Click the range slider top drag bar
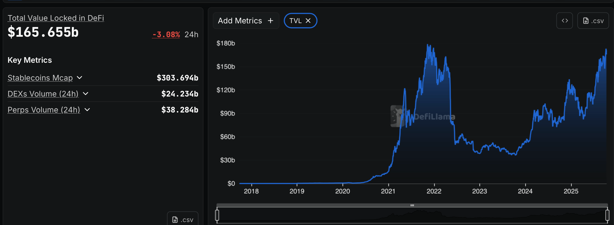This screenshot has height=225, width=614. coord(412,205)
